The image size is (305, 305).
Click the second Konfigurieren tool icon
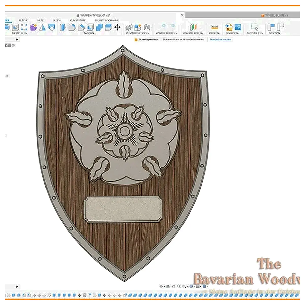coord(173,26)
